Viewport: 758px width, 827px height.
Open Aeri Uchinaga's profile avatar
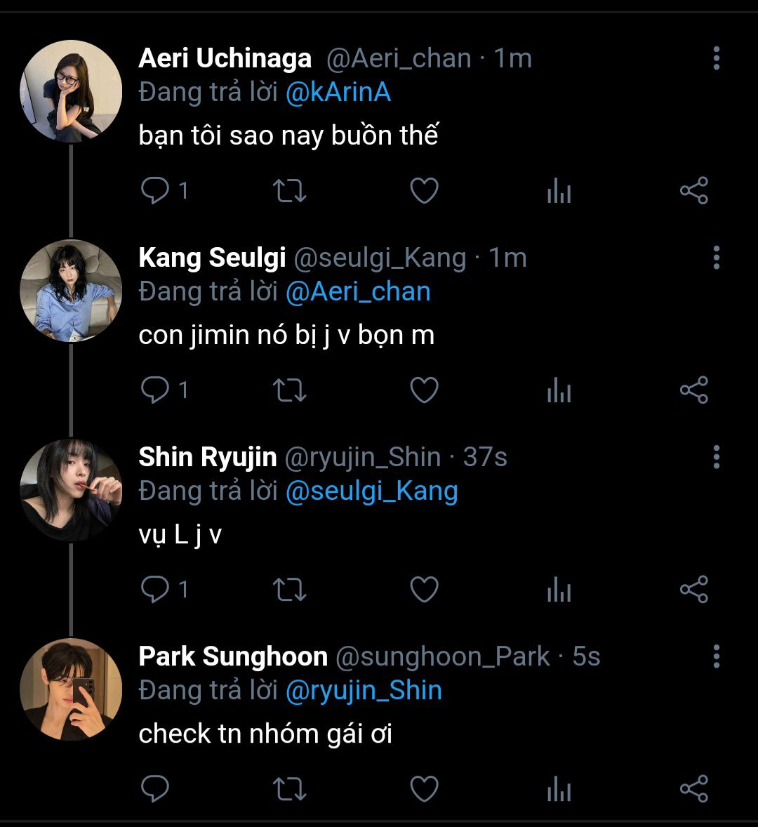tap(71, 91)
